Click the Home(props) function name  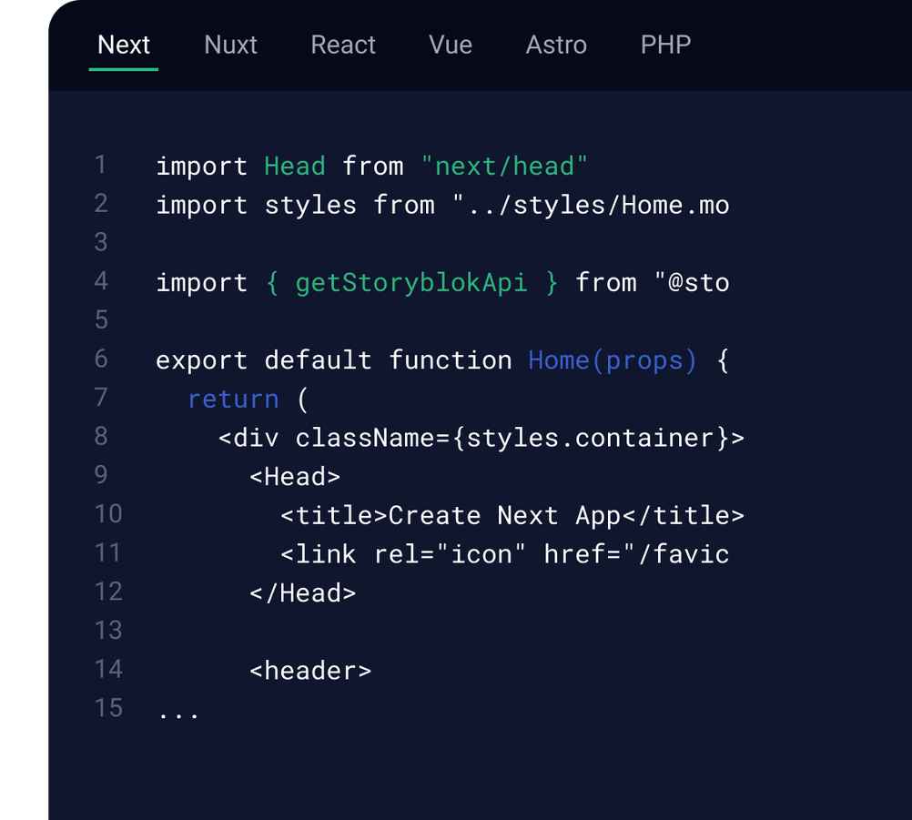click(612, 360)
